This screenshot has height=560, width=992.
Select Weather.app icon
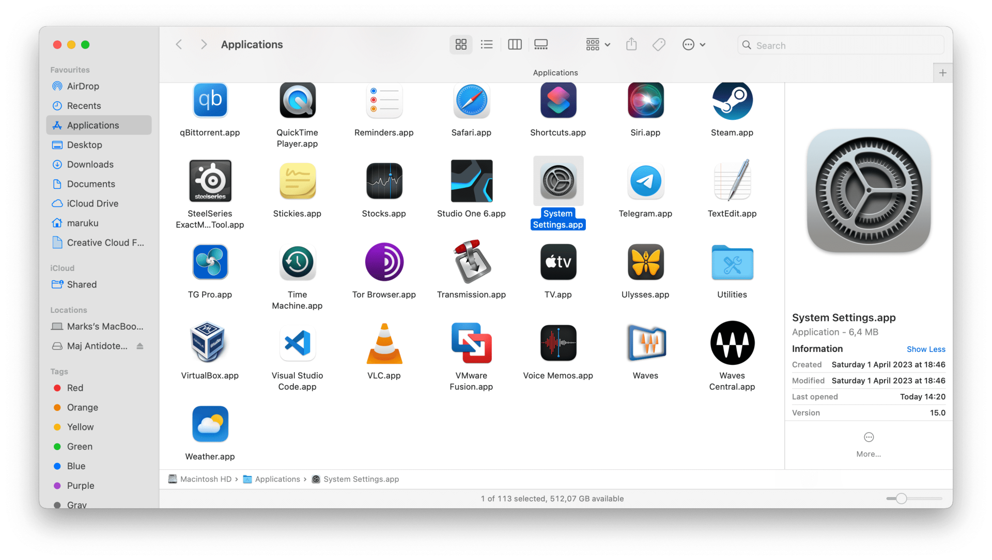[210, 424]
